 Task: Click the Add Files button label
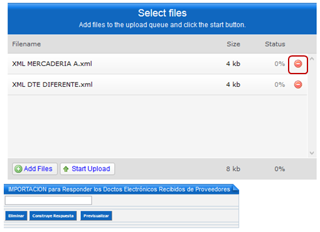tap(38, 168)
